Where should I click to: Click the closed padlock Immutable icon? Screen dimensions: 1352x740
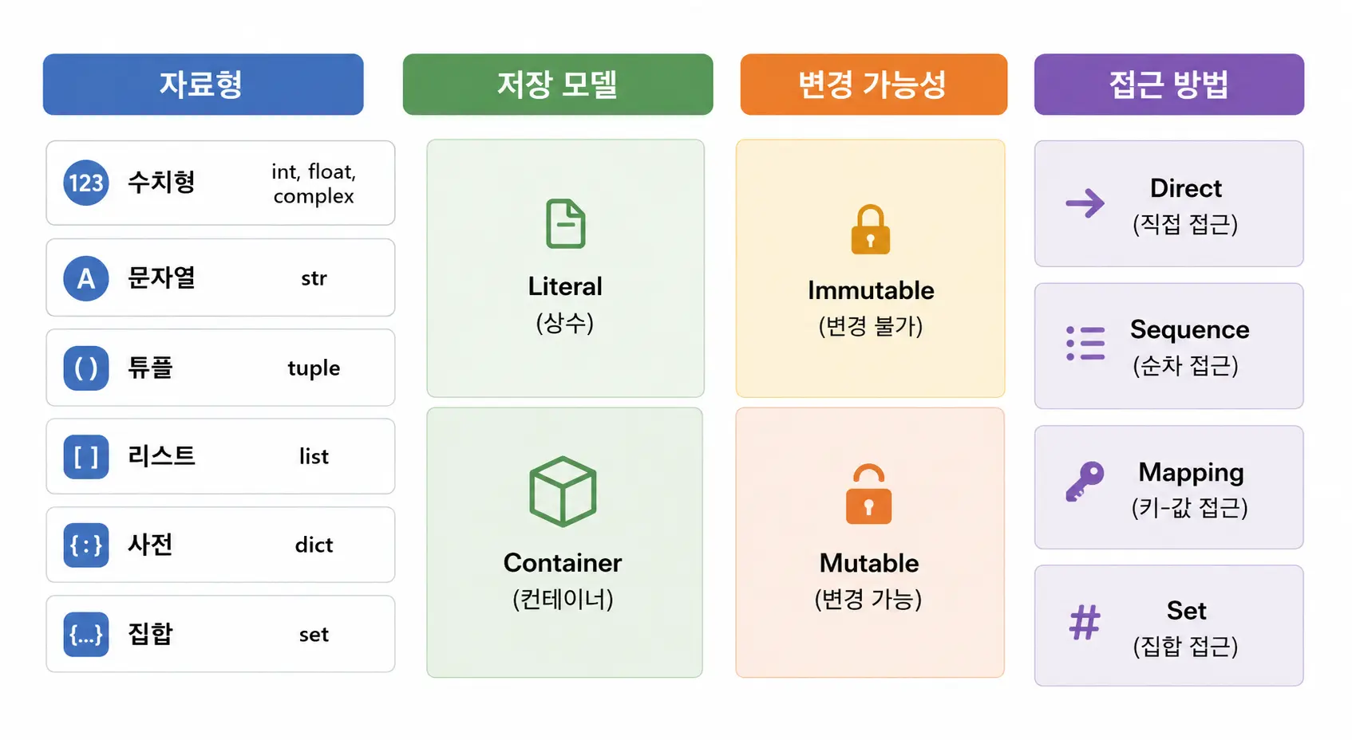[x=871, y=230]
